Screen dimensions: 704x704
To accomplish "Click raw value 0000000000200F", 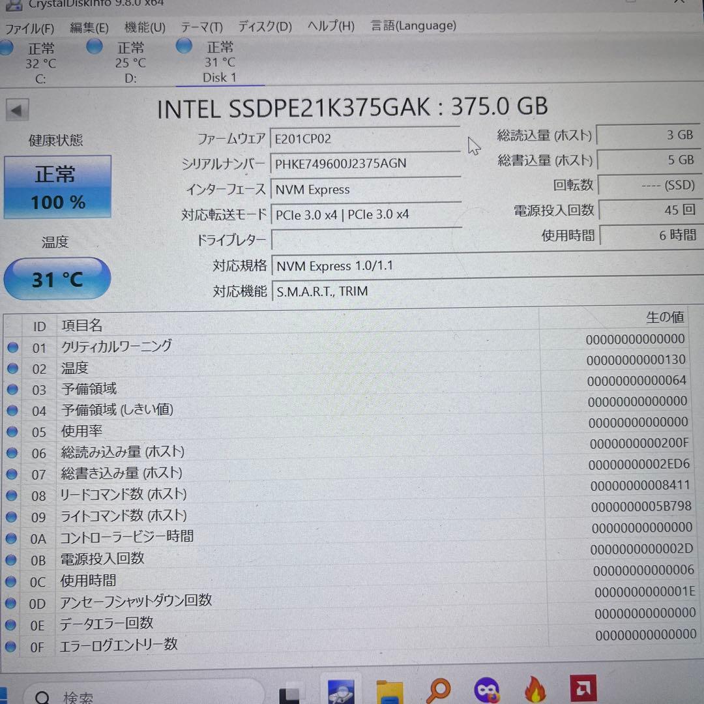I will click(639, 444).
